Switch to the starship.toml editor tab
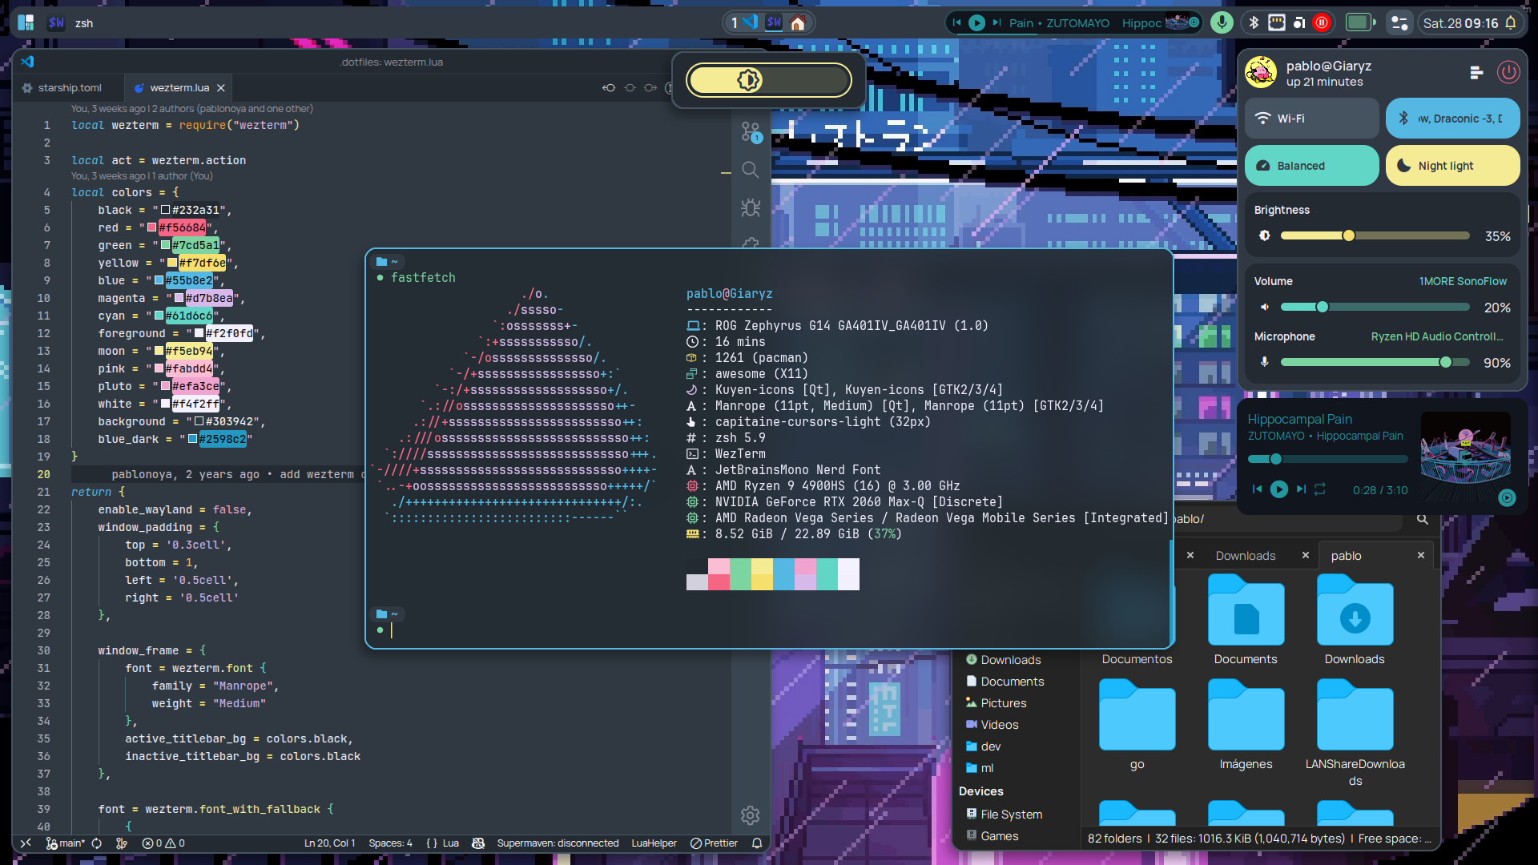Image resolution: width=1538 pixels, height=865 pixels. tap(69, 88)
